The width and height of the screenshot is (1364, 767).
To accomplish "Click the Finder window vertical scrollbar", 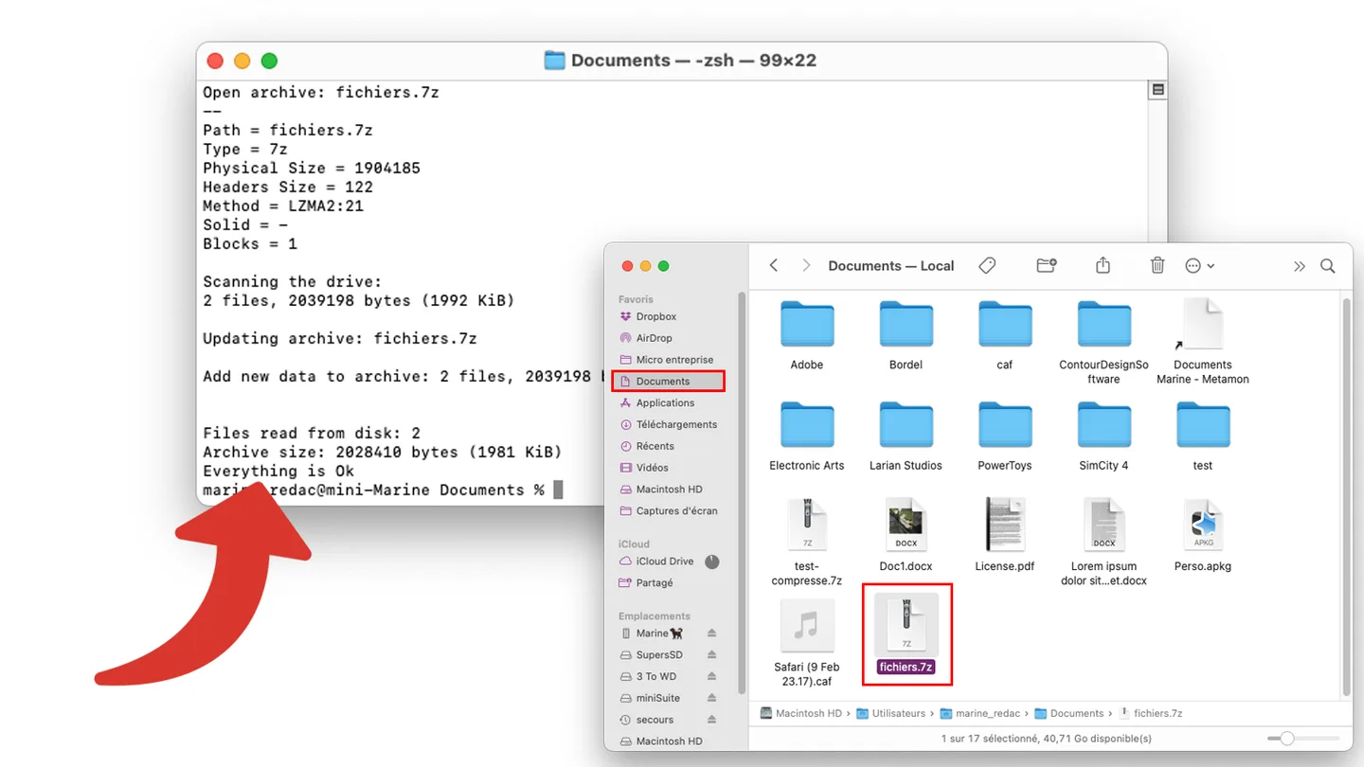I will (1346, 495).
